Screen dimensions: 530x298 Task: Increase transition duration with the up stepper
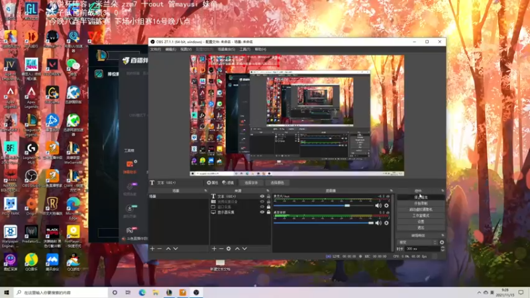443,247
